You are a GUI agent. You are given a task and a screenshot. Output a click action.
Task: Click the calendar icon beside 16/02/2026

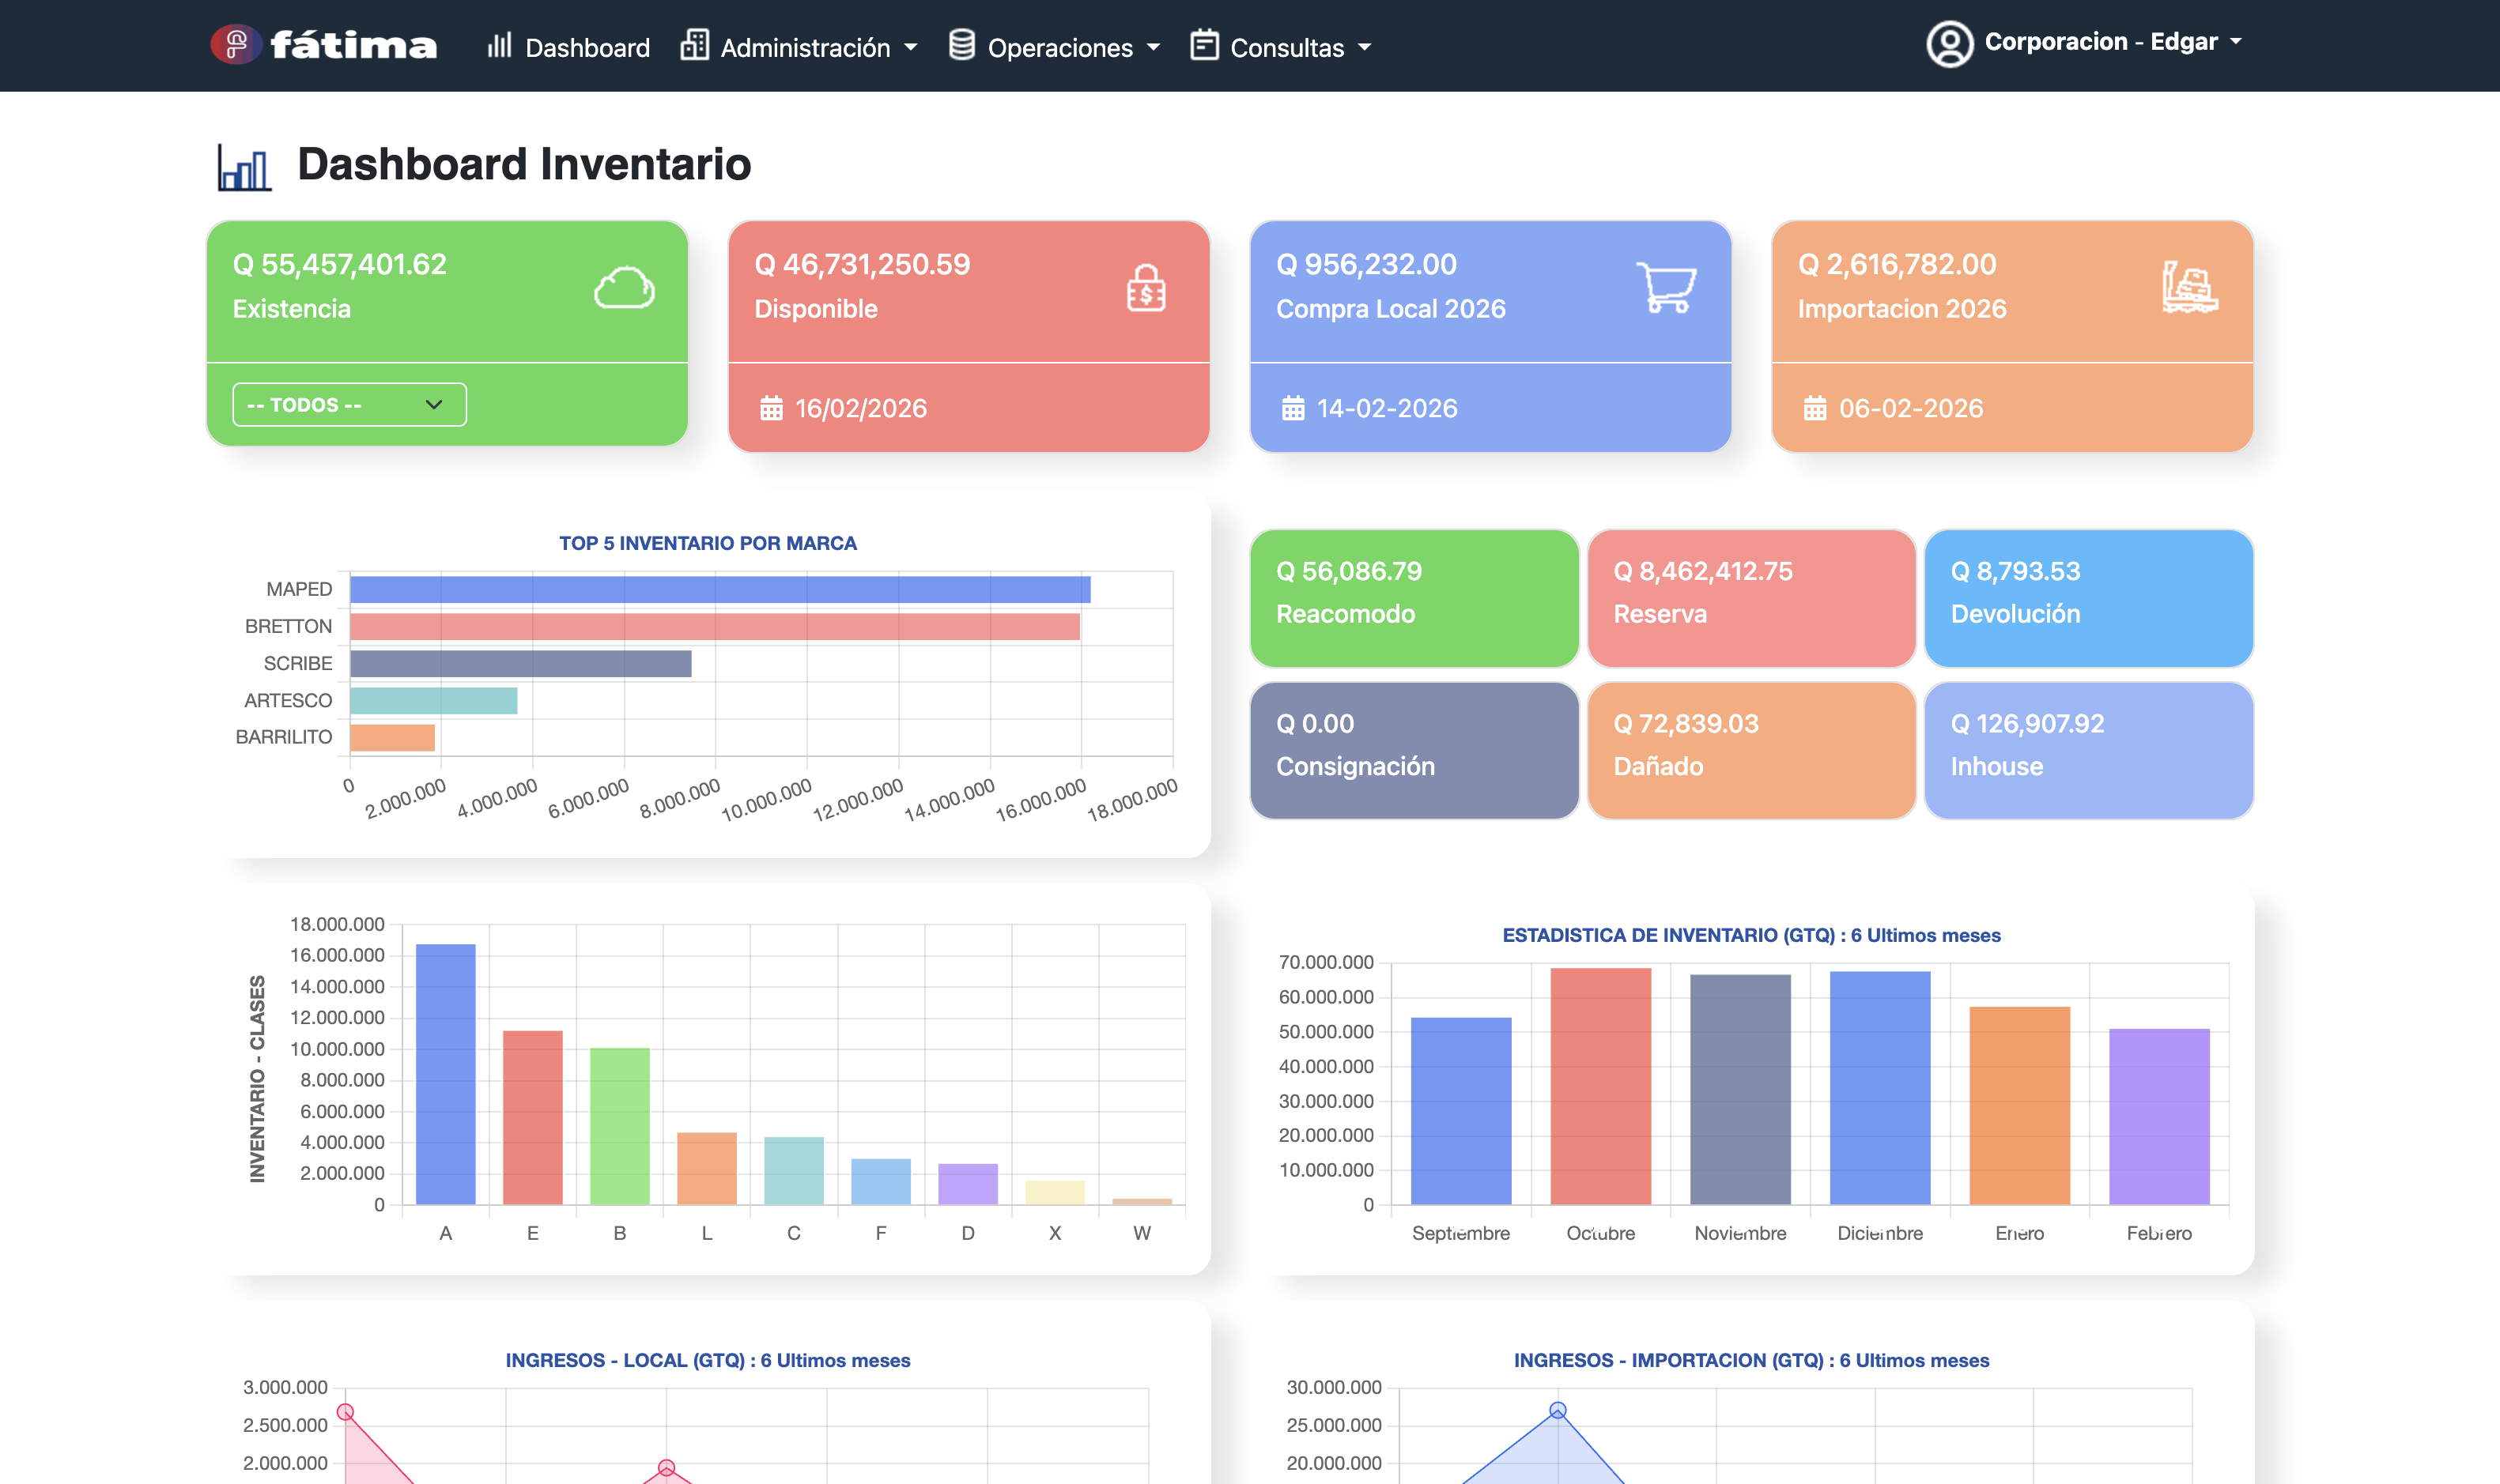[772, 408]
